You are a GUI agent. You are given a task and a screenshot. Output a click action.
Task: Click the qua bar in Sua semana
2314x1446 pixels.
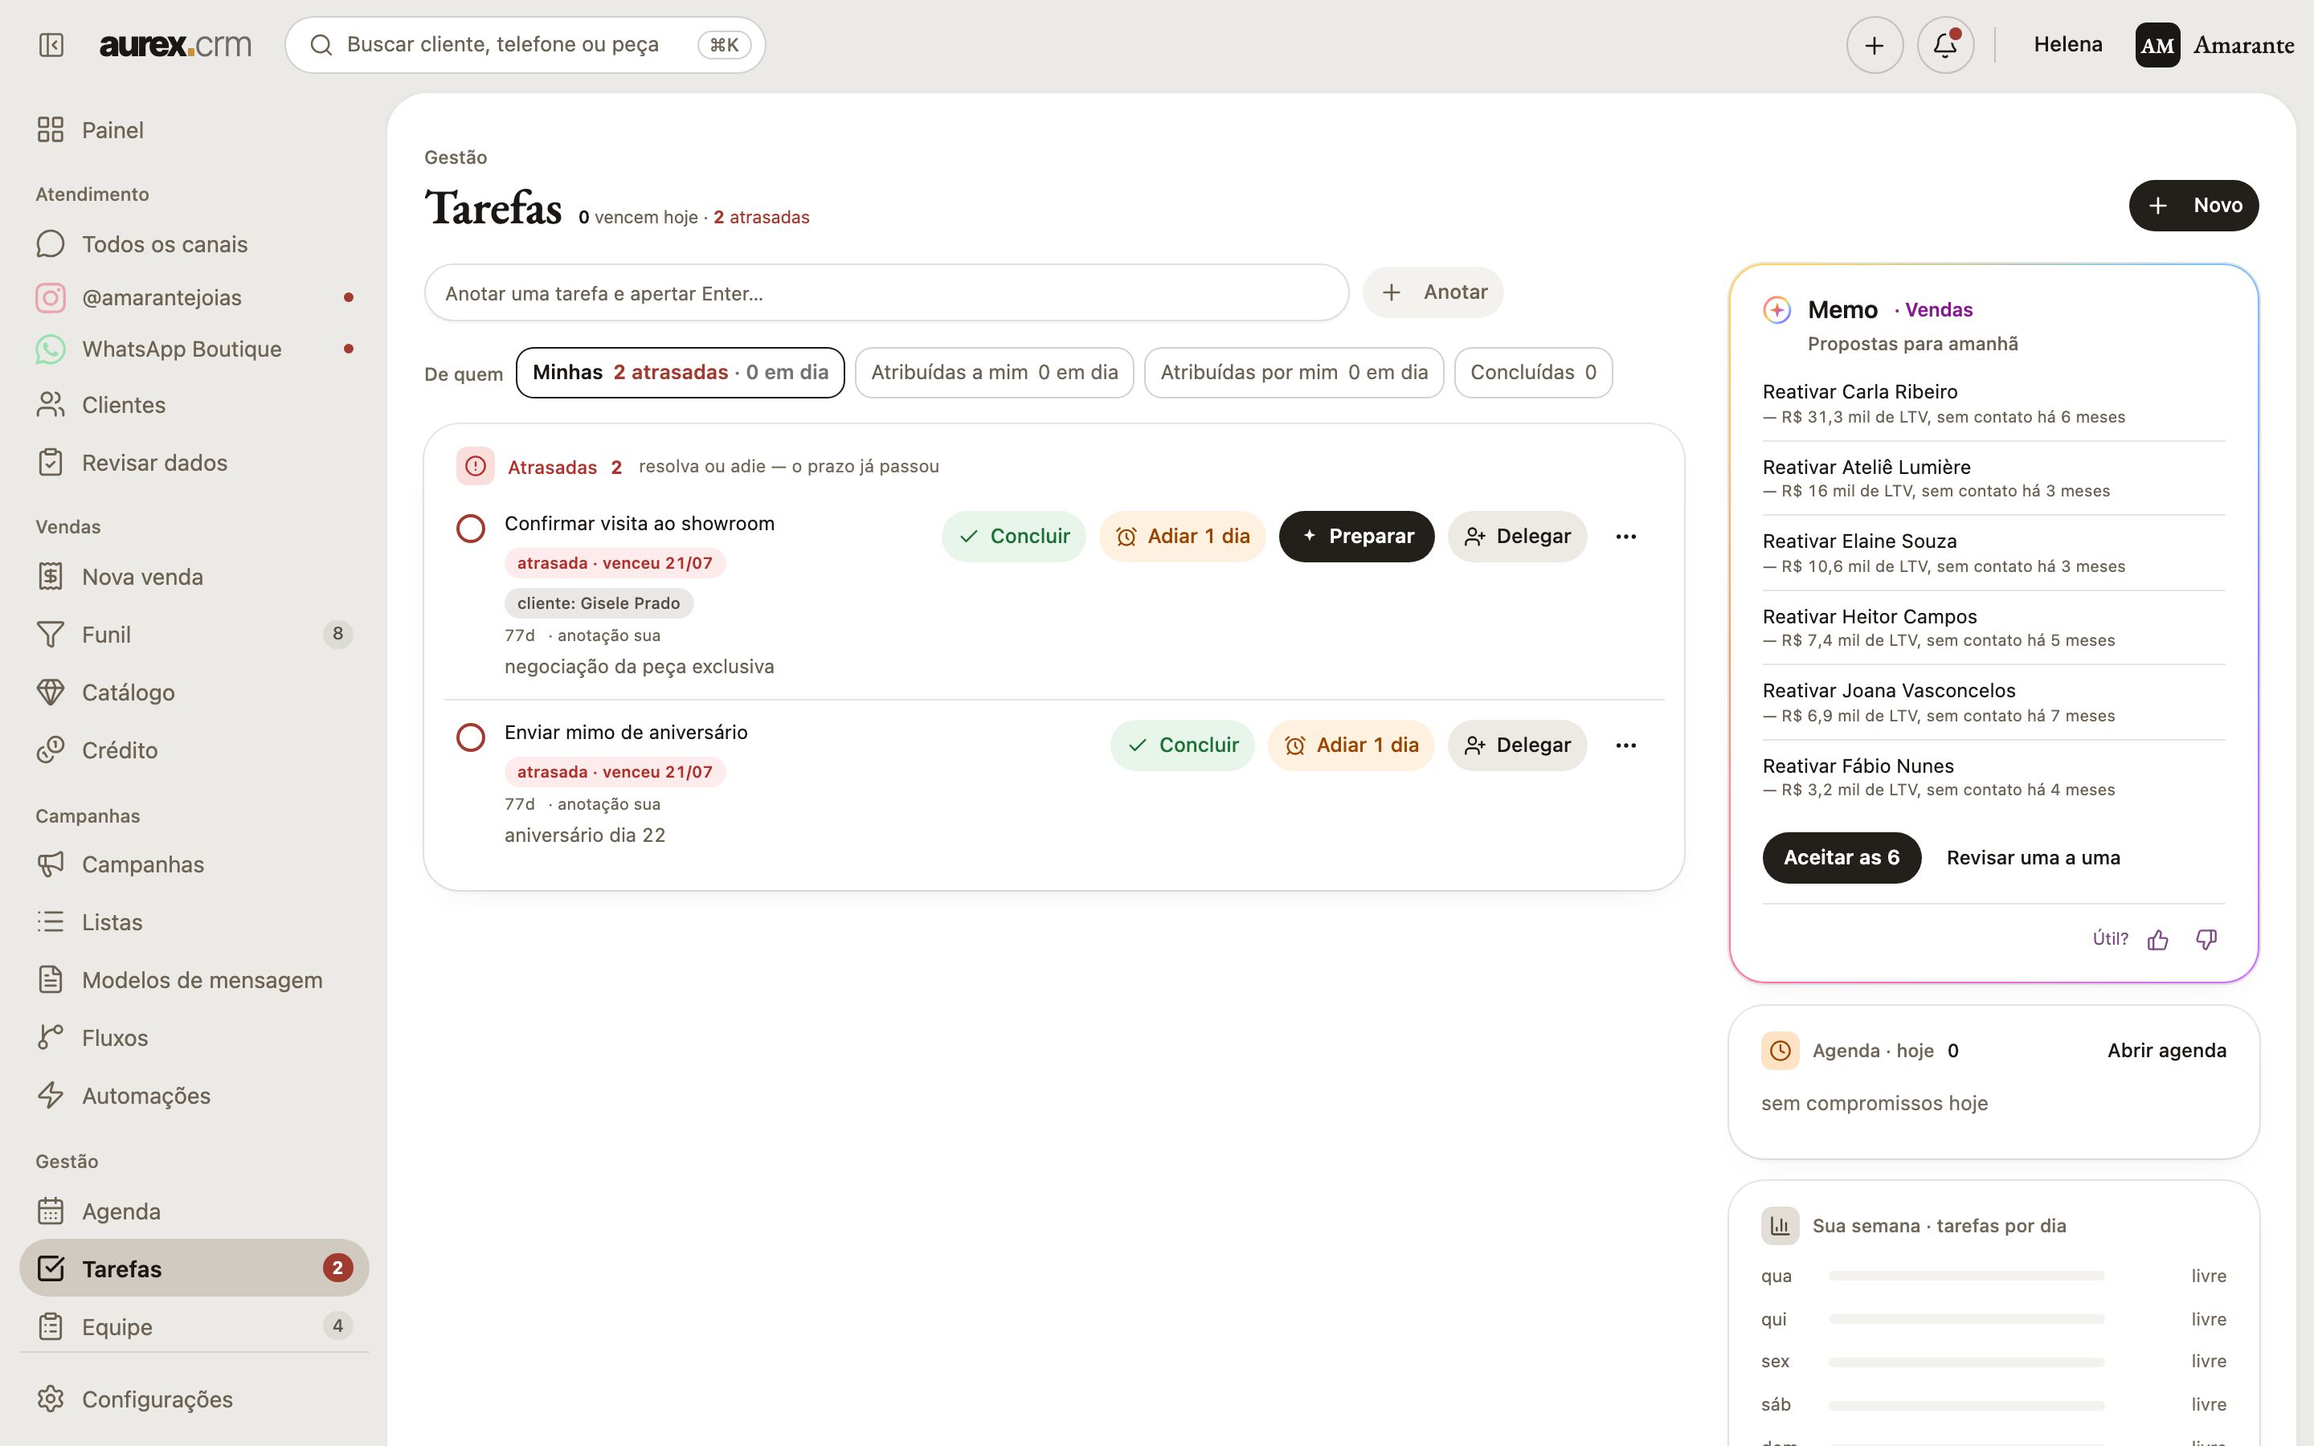click(x=1966, y=1276)
